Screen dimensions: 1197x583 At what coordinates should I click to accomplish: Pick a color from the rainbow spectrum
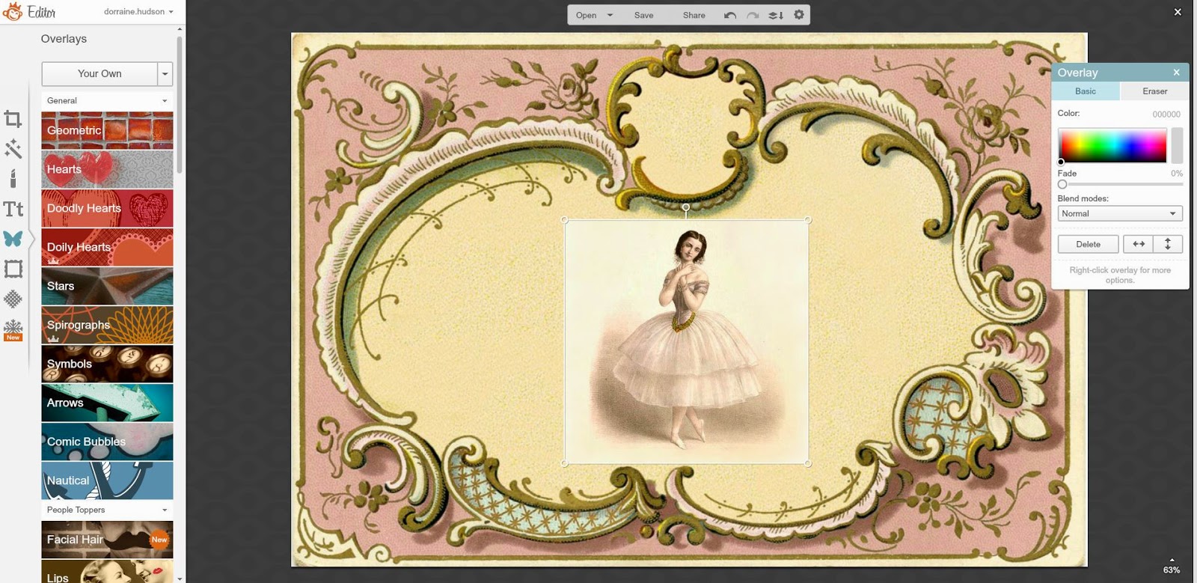[x=1112, y=145]
